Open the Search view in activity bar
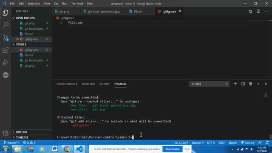This screenshot has width=272, height=153. [6, 25]
